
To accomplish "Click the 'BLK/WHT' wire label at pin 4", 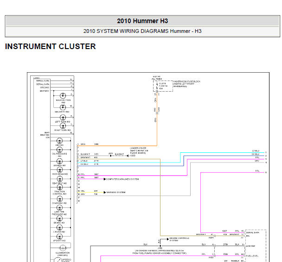I will coord(85,154).
